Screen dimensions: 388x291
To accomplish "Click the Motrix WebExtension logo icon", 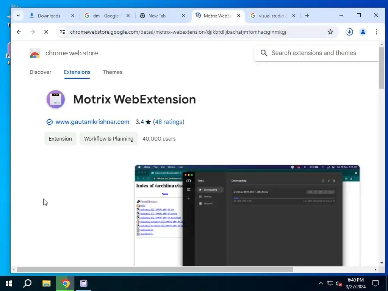I will click(56, 100).
